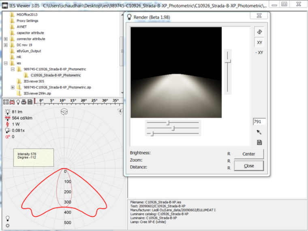Click the rotate view icon in Render window
The width and height of the screenshot is (308, 231).
[x=259, y=32]
